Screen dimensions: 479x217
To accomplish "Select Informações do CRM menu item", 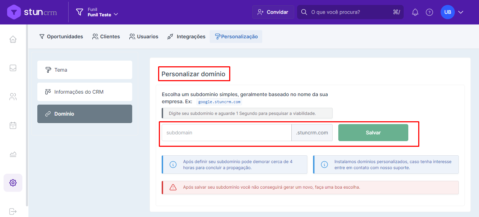I will coord(85,92).
